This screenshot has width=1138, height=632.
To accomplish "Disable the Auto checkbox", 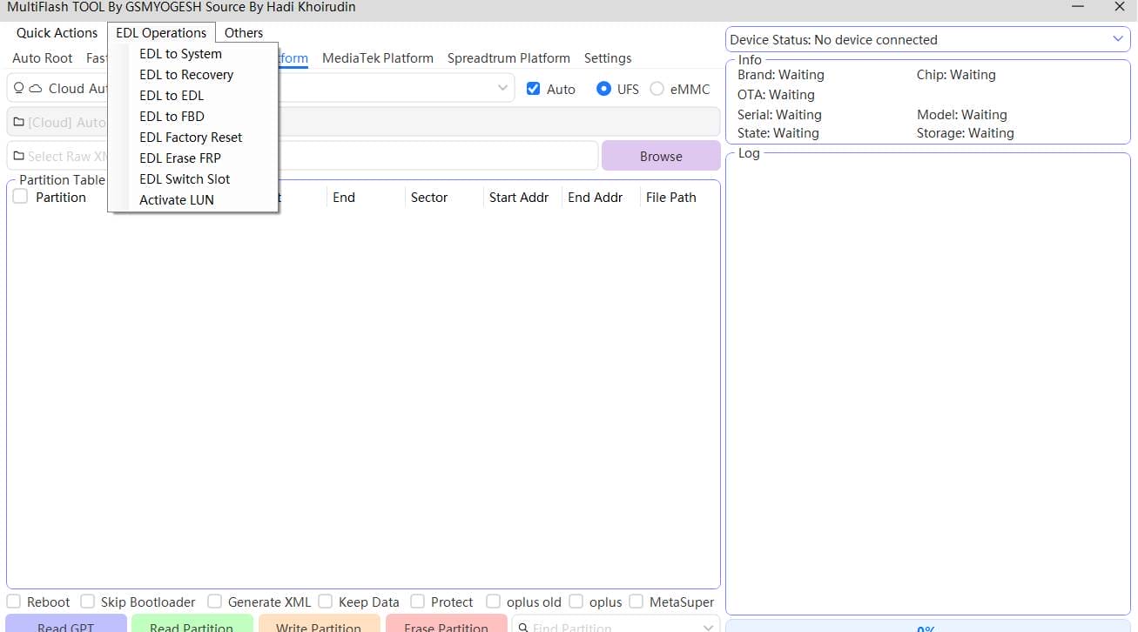I will pyautogui.click(x=533, y=88).
